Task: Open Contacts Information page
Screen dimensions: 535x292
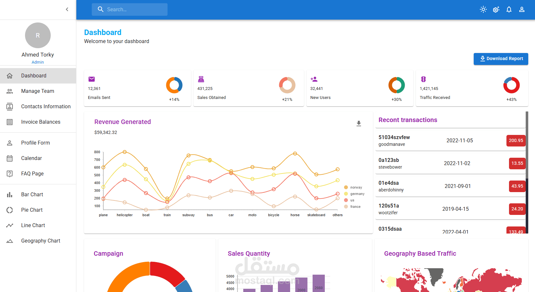Action: 38,106
